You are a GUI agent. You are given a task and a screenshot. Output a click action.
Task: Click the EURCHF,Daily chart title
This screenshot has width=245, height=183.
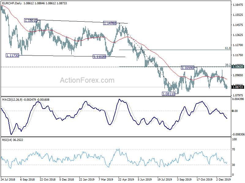[x=12, y=3]
